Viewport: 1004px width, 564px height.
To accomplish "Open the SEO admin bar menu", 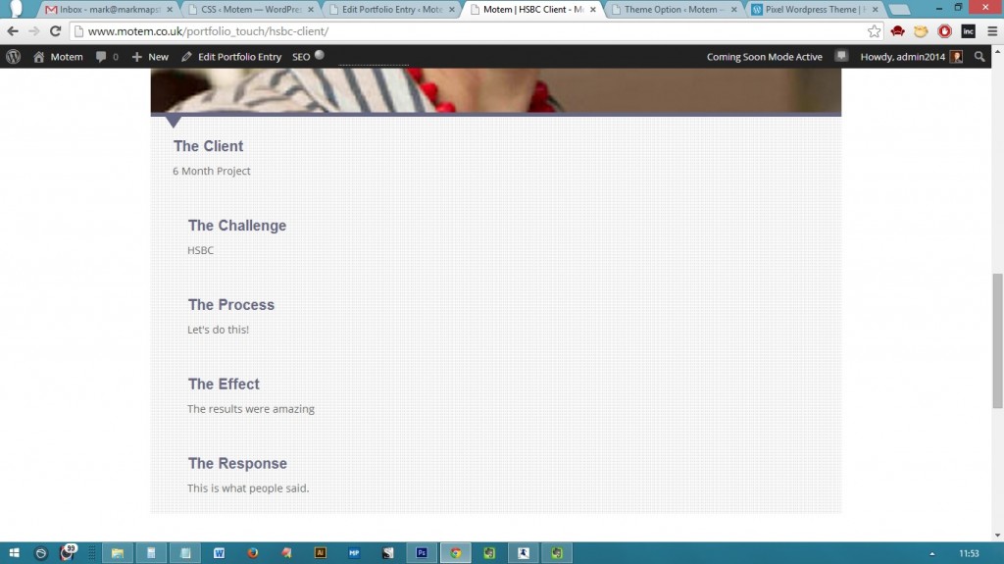I will click(308, 57).
